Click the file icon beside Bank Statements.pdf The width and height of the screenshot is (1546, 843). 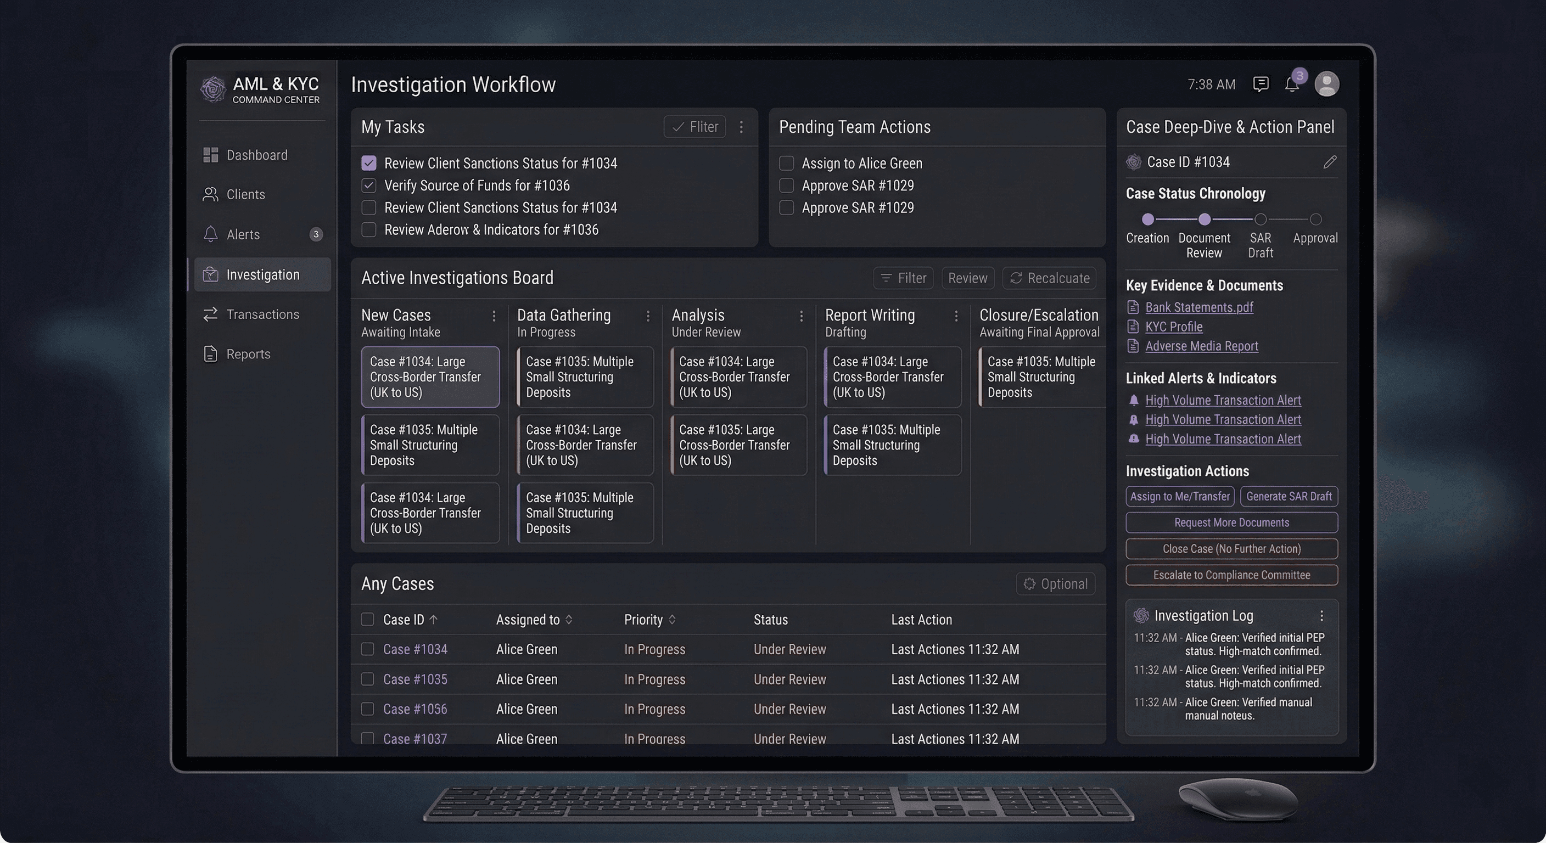click(1133, 307)
